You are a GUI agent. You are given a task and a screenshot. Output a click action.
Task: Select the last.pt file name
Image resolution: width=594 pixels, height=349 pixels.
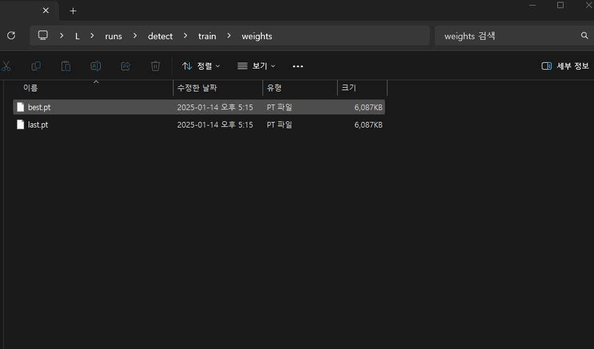38,124
